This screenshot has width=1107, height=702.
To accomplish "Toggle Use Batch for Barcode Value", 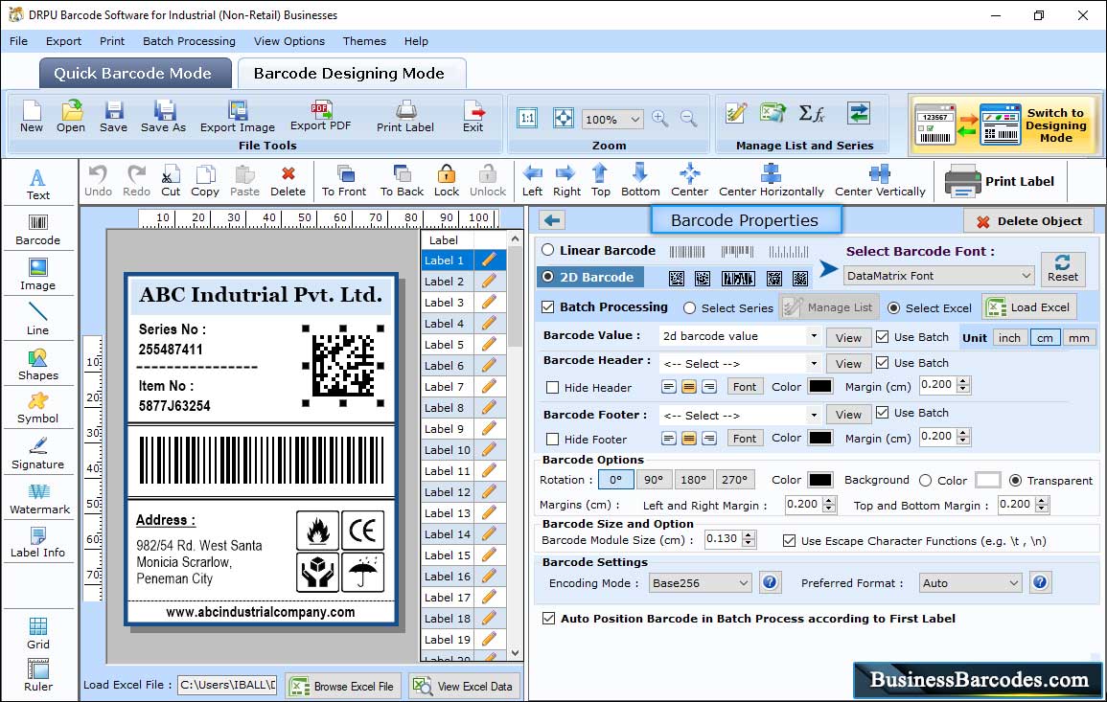I will 883,336.
